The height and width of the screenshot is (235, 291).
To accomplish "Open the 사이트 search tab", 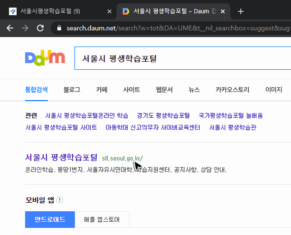I will click(131, 90).
